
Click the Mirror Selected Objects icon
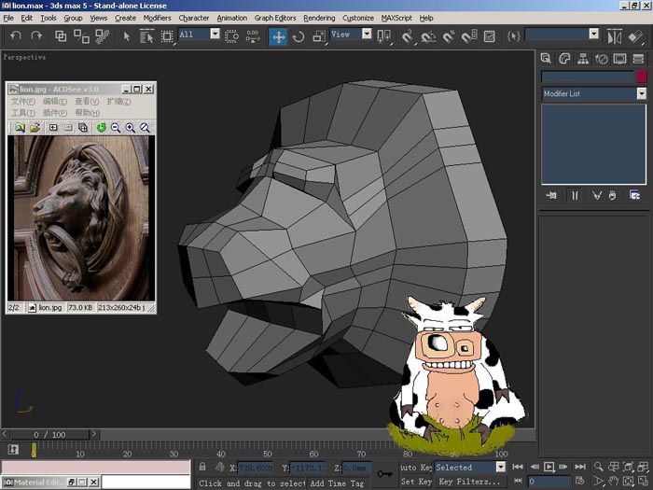pos(615,36)
